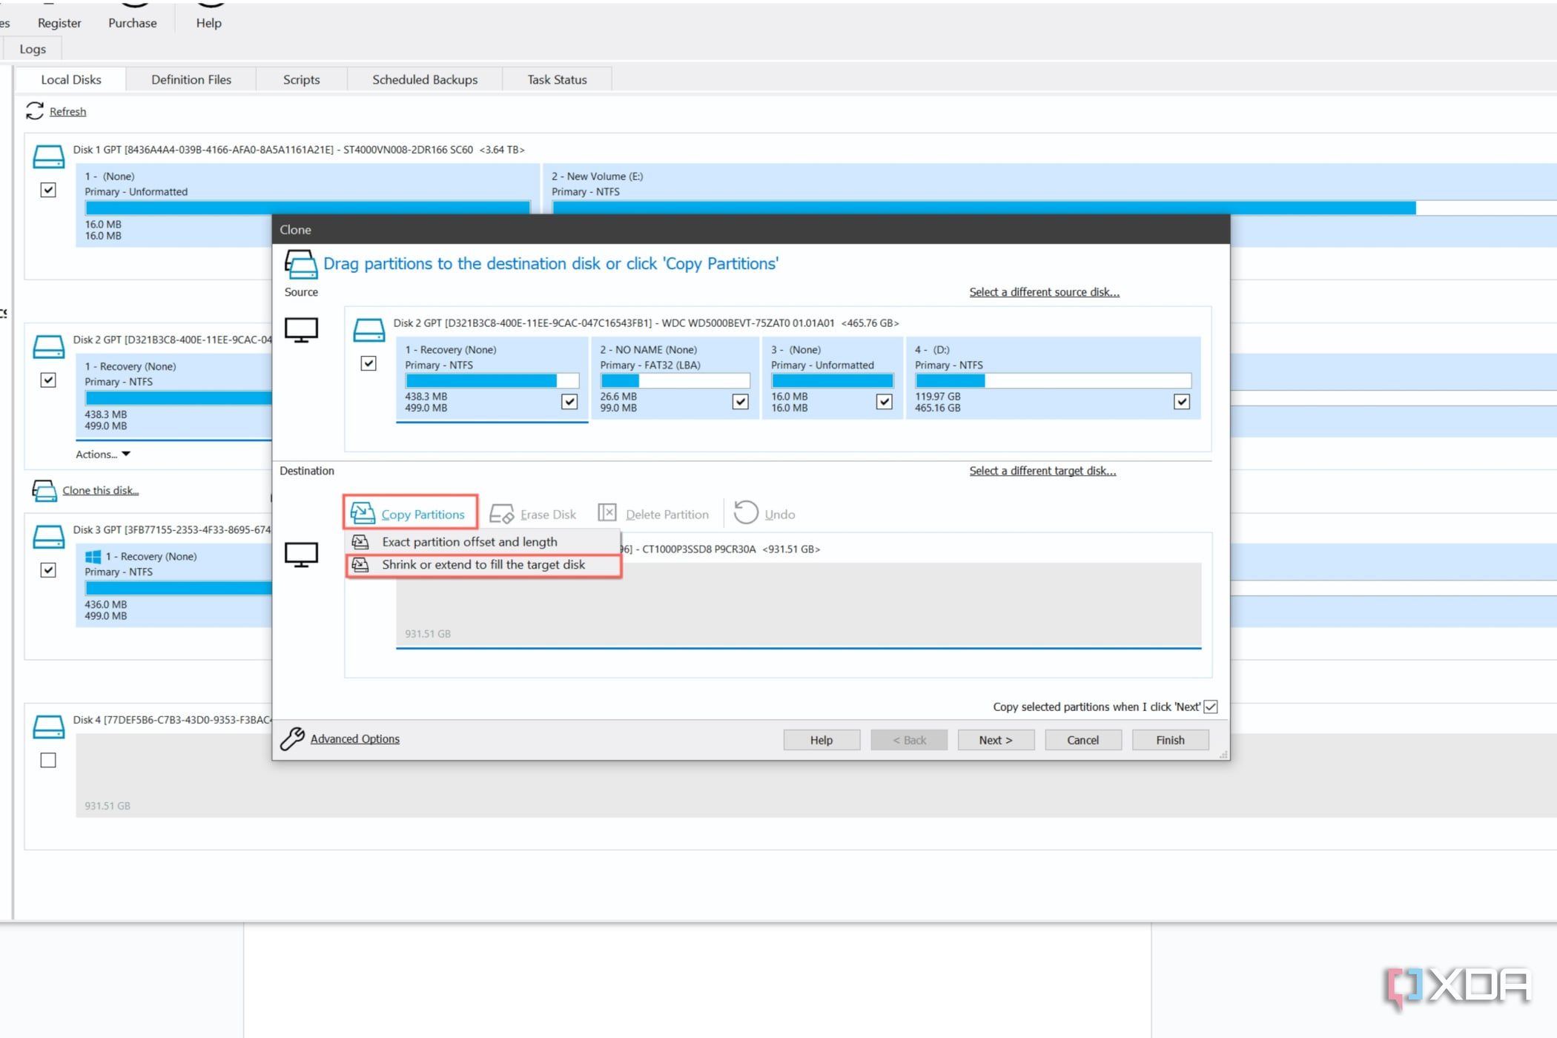This screenshot has height=1038, width=1557.
Task: Click the Disk 4 drive icon
Action: tap(49, 727)
